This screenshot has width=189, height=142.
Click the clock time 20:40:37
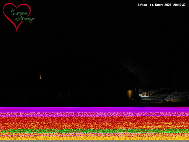(180, 5)
